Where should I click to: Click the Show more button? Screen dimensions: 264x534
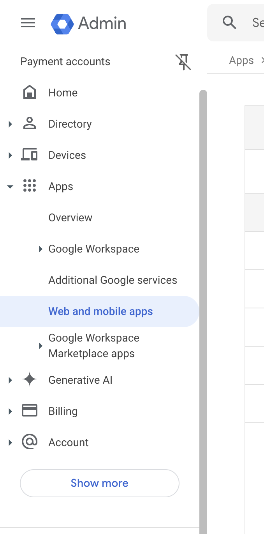(x=100, y=483)
